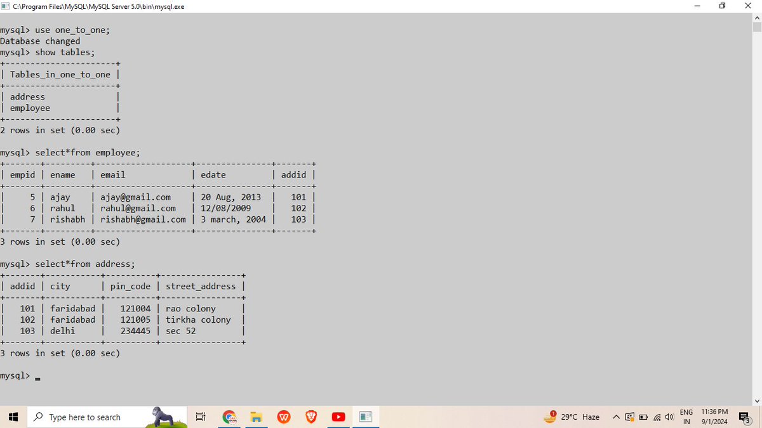Screen dimensions: 762x428
Task: Click the scrollbar down arrow
Action: click(x=756, y=400)
